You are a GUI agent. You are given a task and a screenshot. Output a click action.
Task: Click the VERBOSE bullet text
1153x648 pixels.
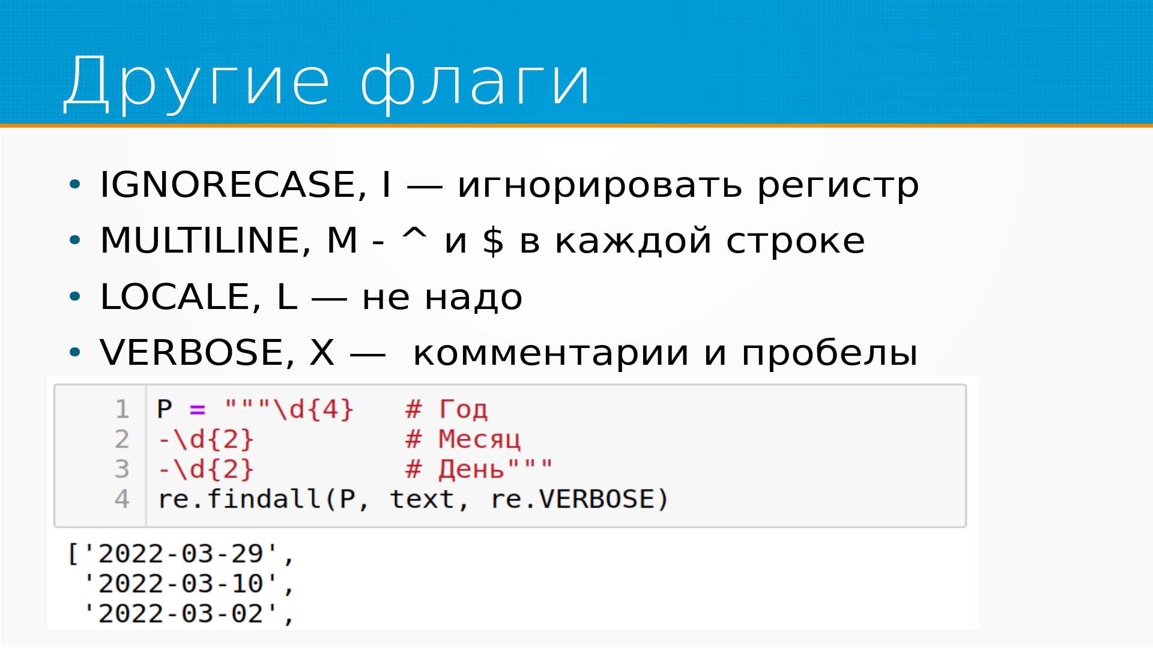(508, 353)
